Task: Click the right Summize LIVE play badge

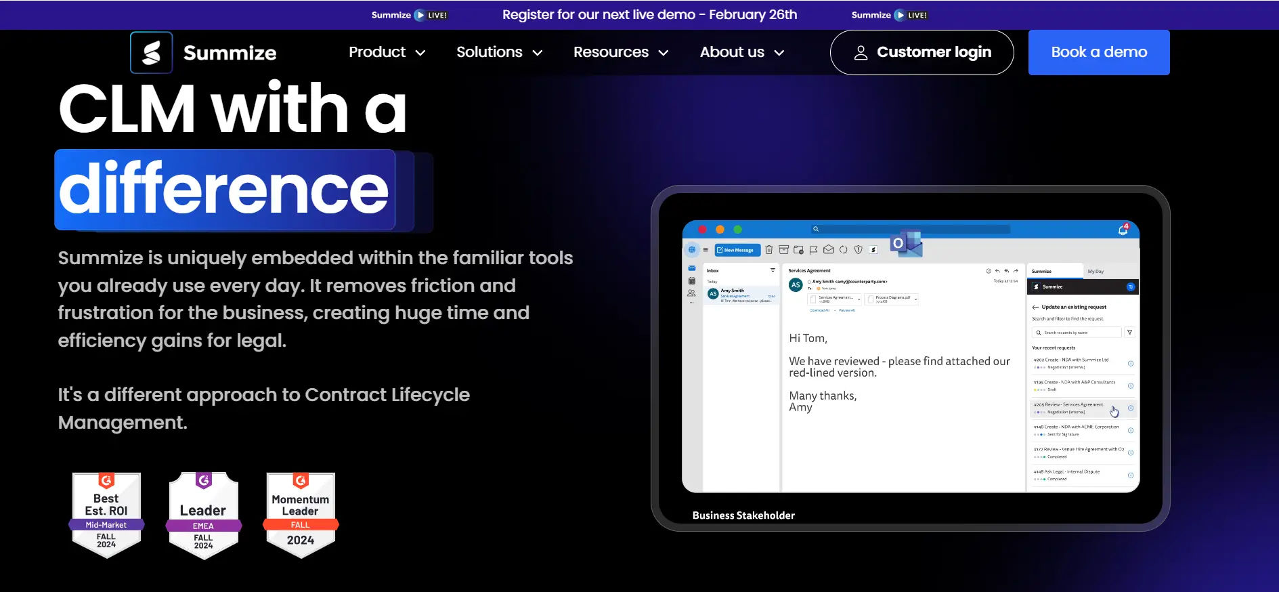Action: tap(889, 15)
